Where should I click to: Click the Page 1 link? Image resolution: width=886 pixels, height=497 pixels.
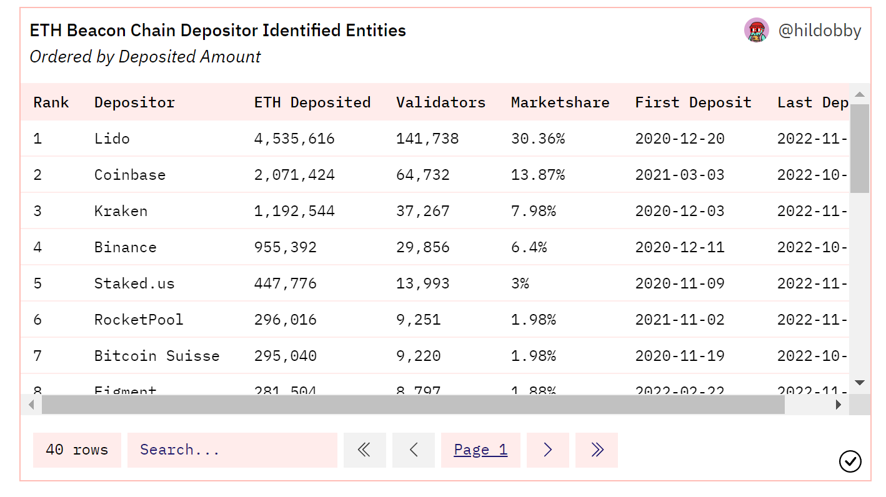(x=480, y=450)
